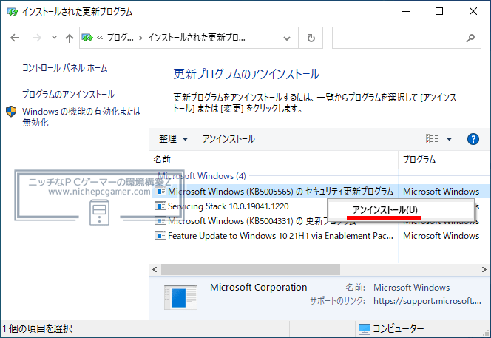491x338 pixels.
Task: Click the details pane program thumbnail
Action: [180, 297]
